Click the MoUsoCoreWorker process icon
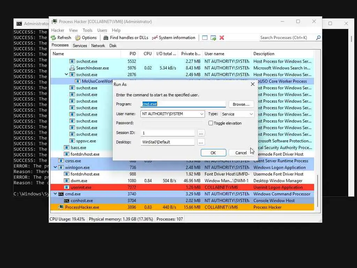This screenshot has width=357, height=268. click(78, 81)
